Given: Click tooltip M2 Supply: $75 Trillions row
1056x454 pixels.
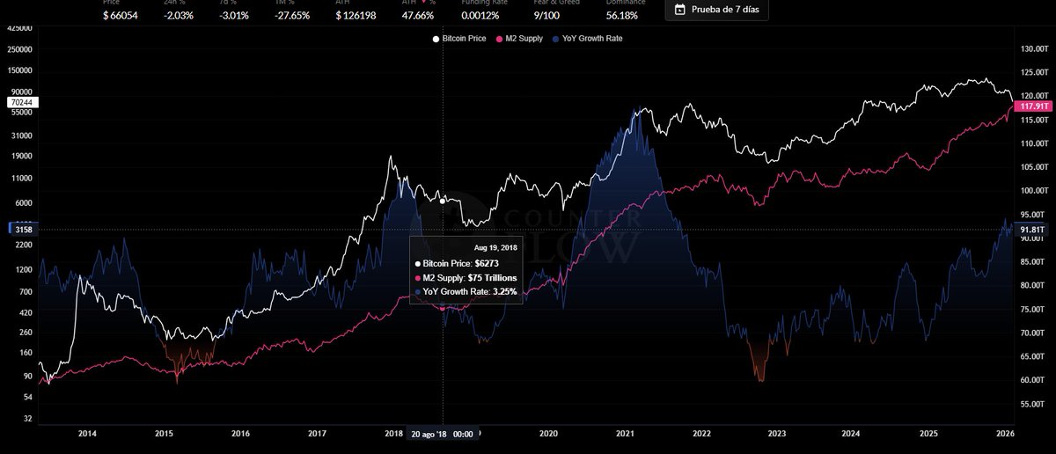Looking at the screenshot, I should coord(466,277).
